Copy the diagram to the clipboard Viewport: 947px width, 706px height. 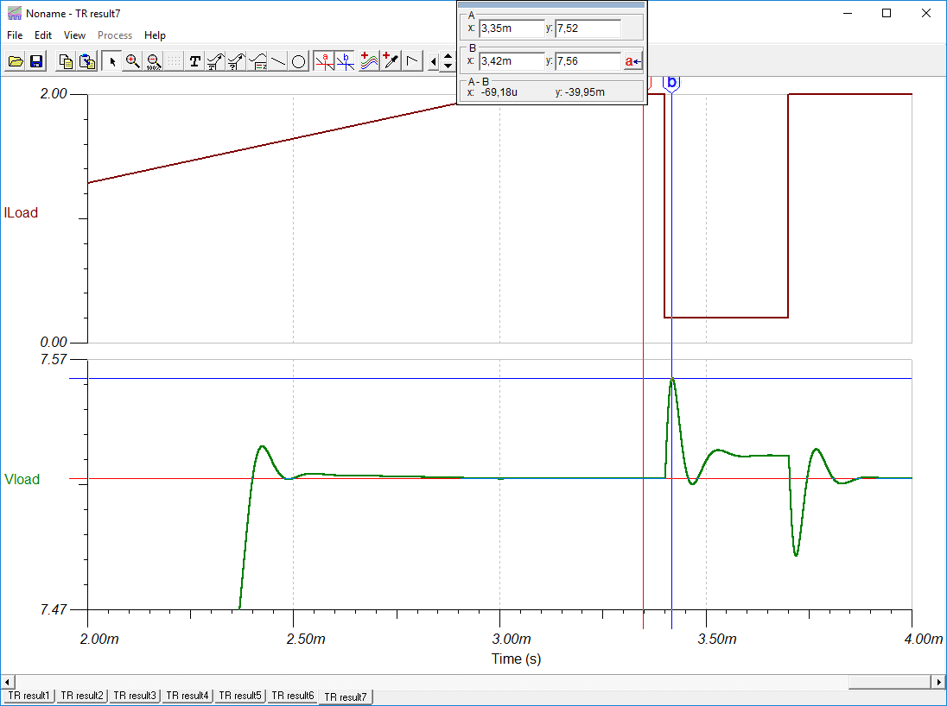click(66, 61)
